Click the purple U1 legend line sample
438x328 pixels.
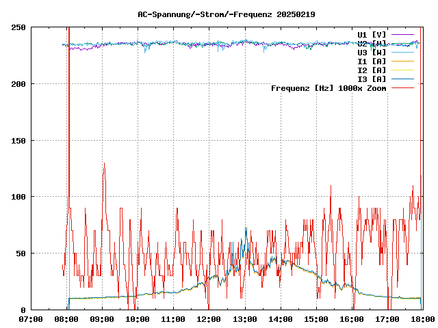coord(403,34)
